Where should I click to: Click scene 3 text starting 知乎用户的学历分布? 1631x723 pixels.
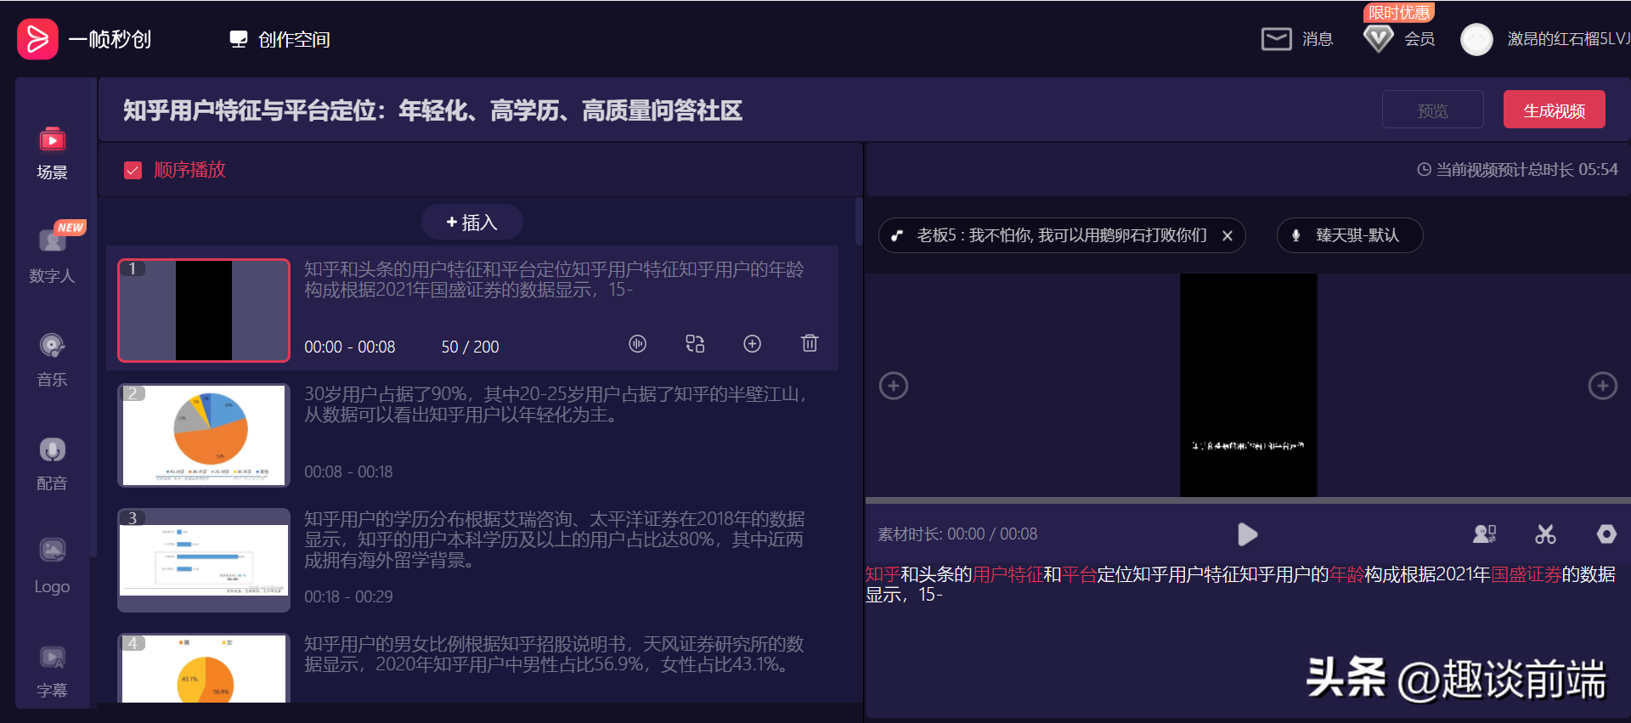coord(554,539)
